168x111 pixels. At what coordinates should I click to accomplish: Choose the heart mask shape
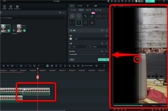pos(85,23)
